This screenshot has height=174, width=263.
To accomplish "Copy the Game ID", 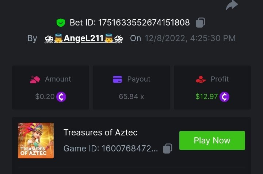I will coord(167,149).
